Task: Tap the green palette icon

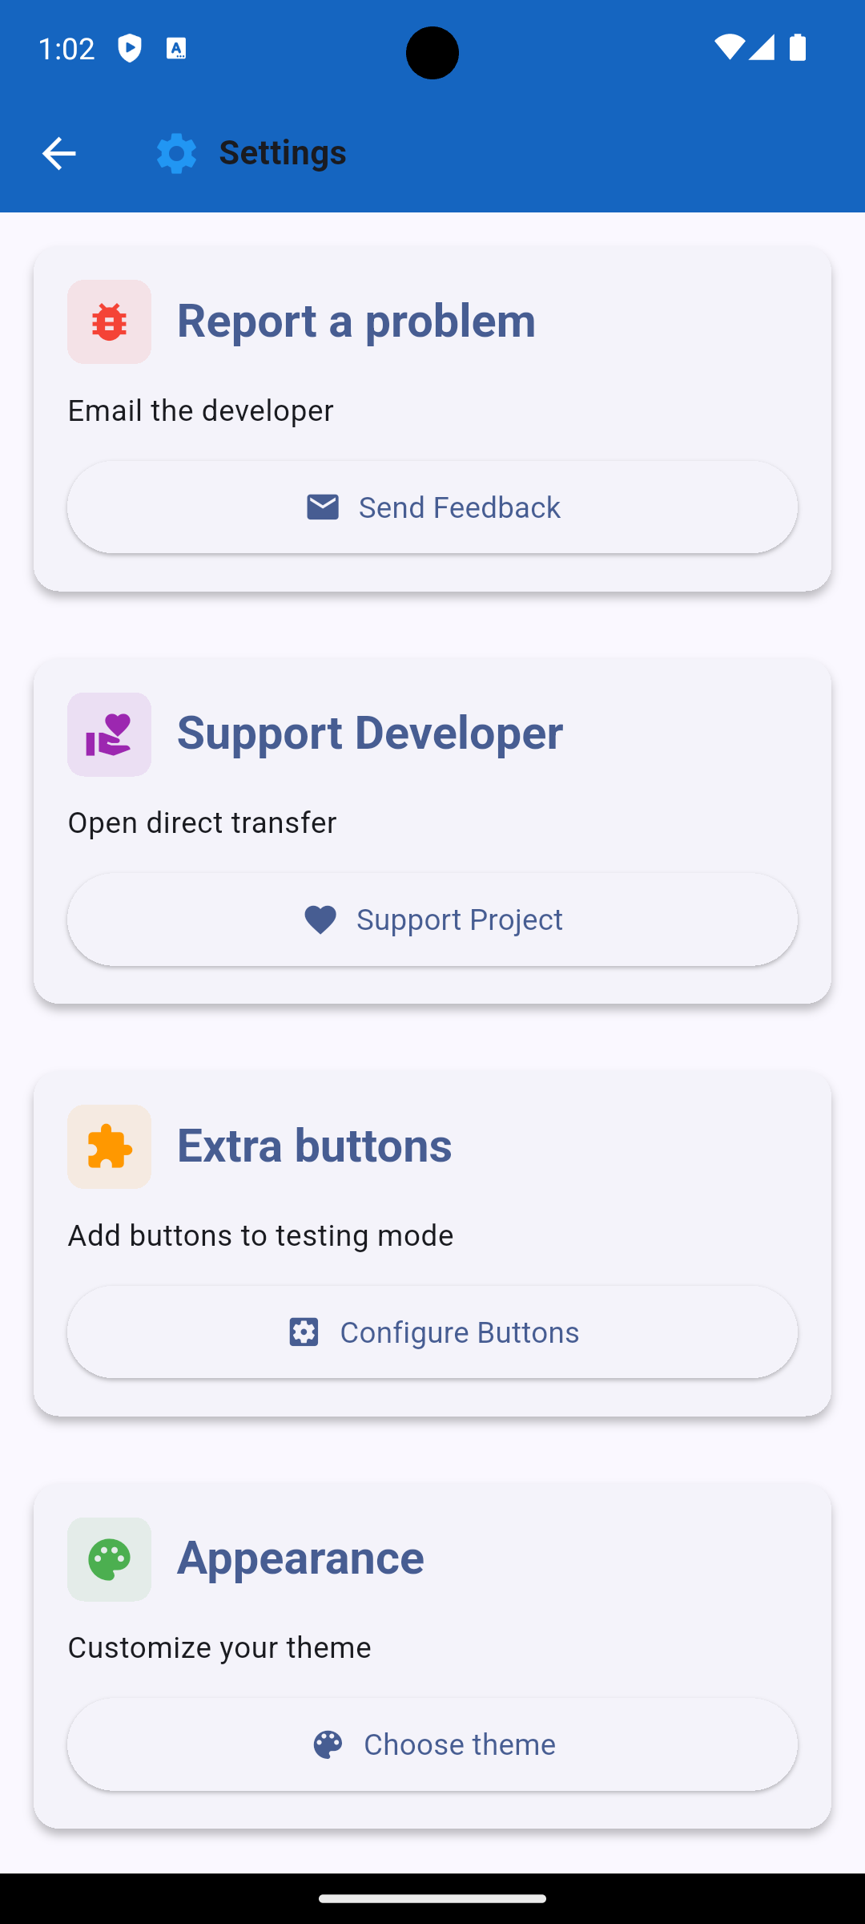Action: (109, 1559)
